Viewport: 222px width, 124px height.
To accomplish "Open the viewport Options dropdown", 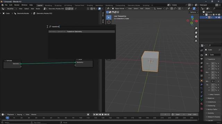I will point(194,12).
